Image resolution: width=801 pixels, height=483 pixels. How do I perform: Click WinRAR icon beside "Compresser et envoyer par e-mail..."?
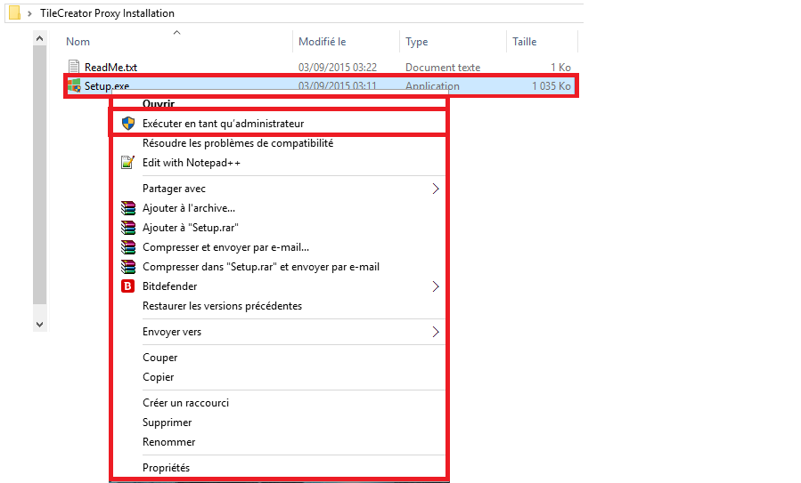click(127, 247)
